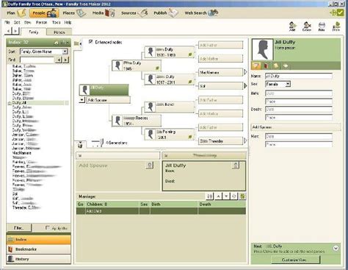Click the index panel toggle icon left of tree
This screenshot has height=270, width=348.
77,44
